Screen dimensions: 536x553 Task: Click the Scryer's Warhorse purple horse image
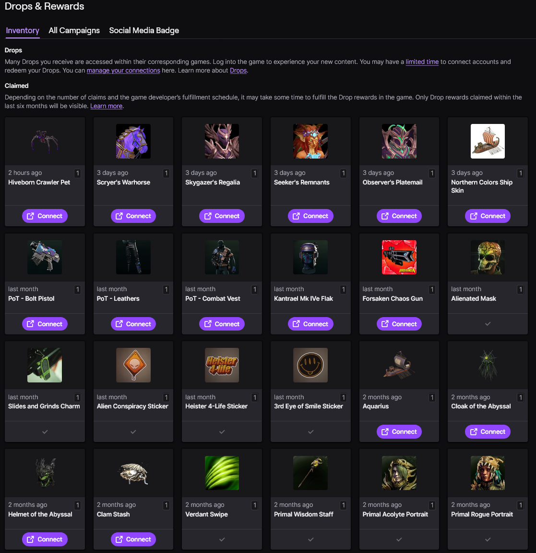click(x=133, y=141)
